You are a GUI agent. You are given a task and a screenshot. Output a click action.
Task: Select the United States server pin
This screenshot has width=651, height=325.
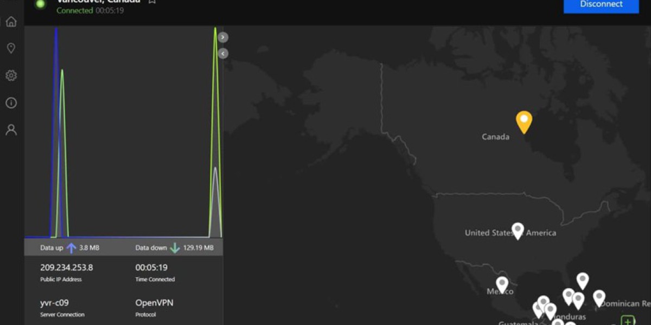[x=517, y=230]
